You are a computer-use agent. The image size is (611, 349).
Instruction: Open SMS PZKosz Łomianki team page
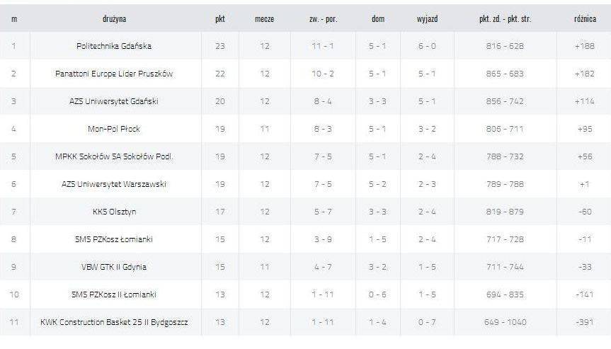114,239
